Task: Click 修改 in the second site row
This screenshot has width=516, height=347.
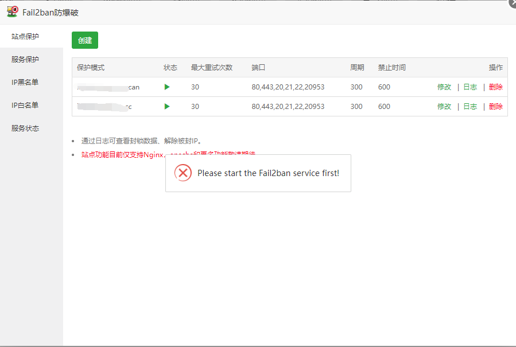Action: (x=444, y=106)
